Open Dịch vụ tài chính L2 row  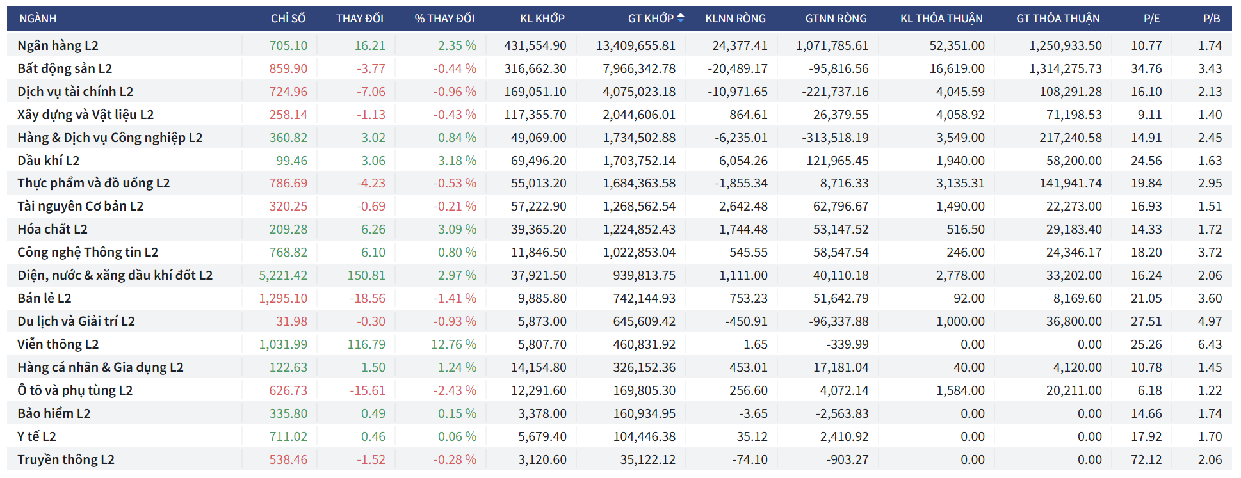click(75, 92)
